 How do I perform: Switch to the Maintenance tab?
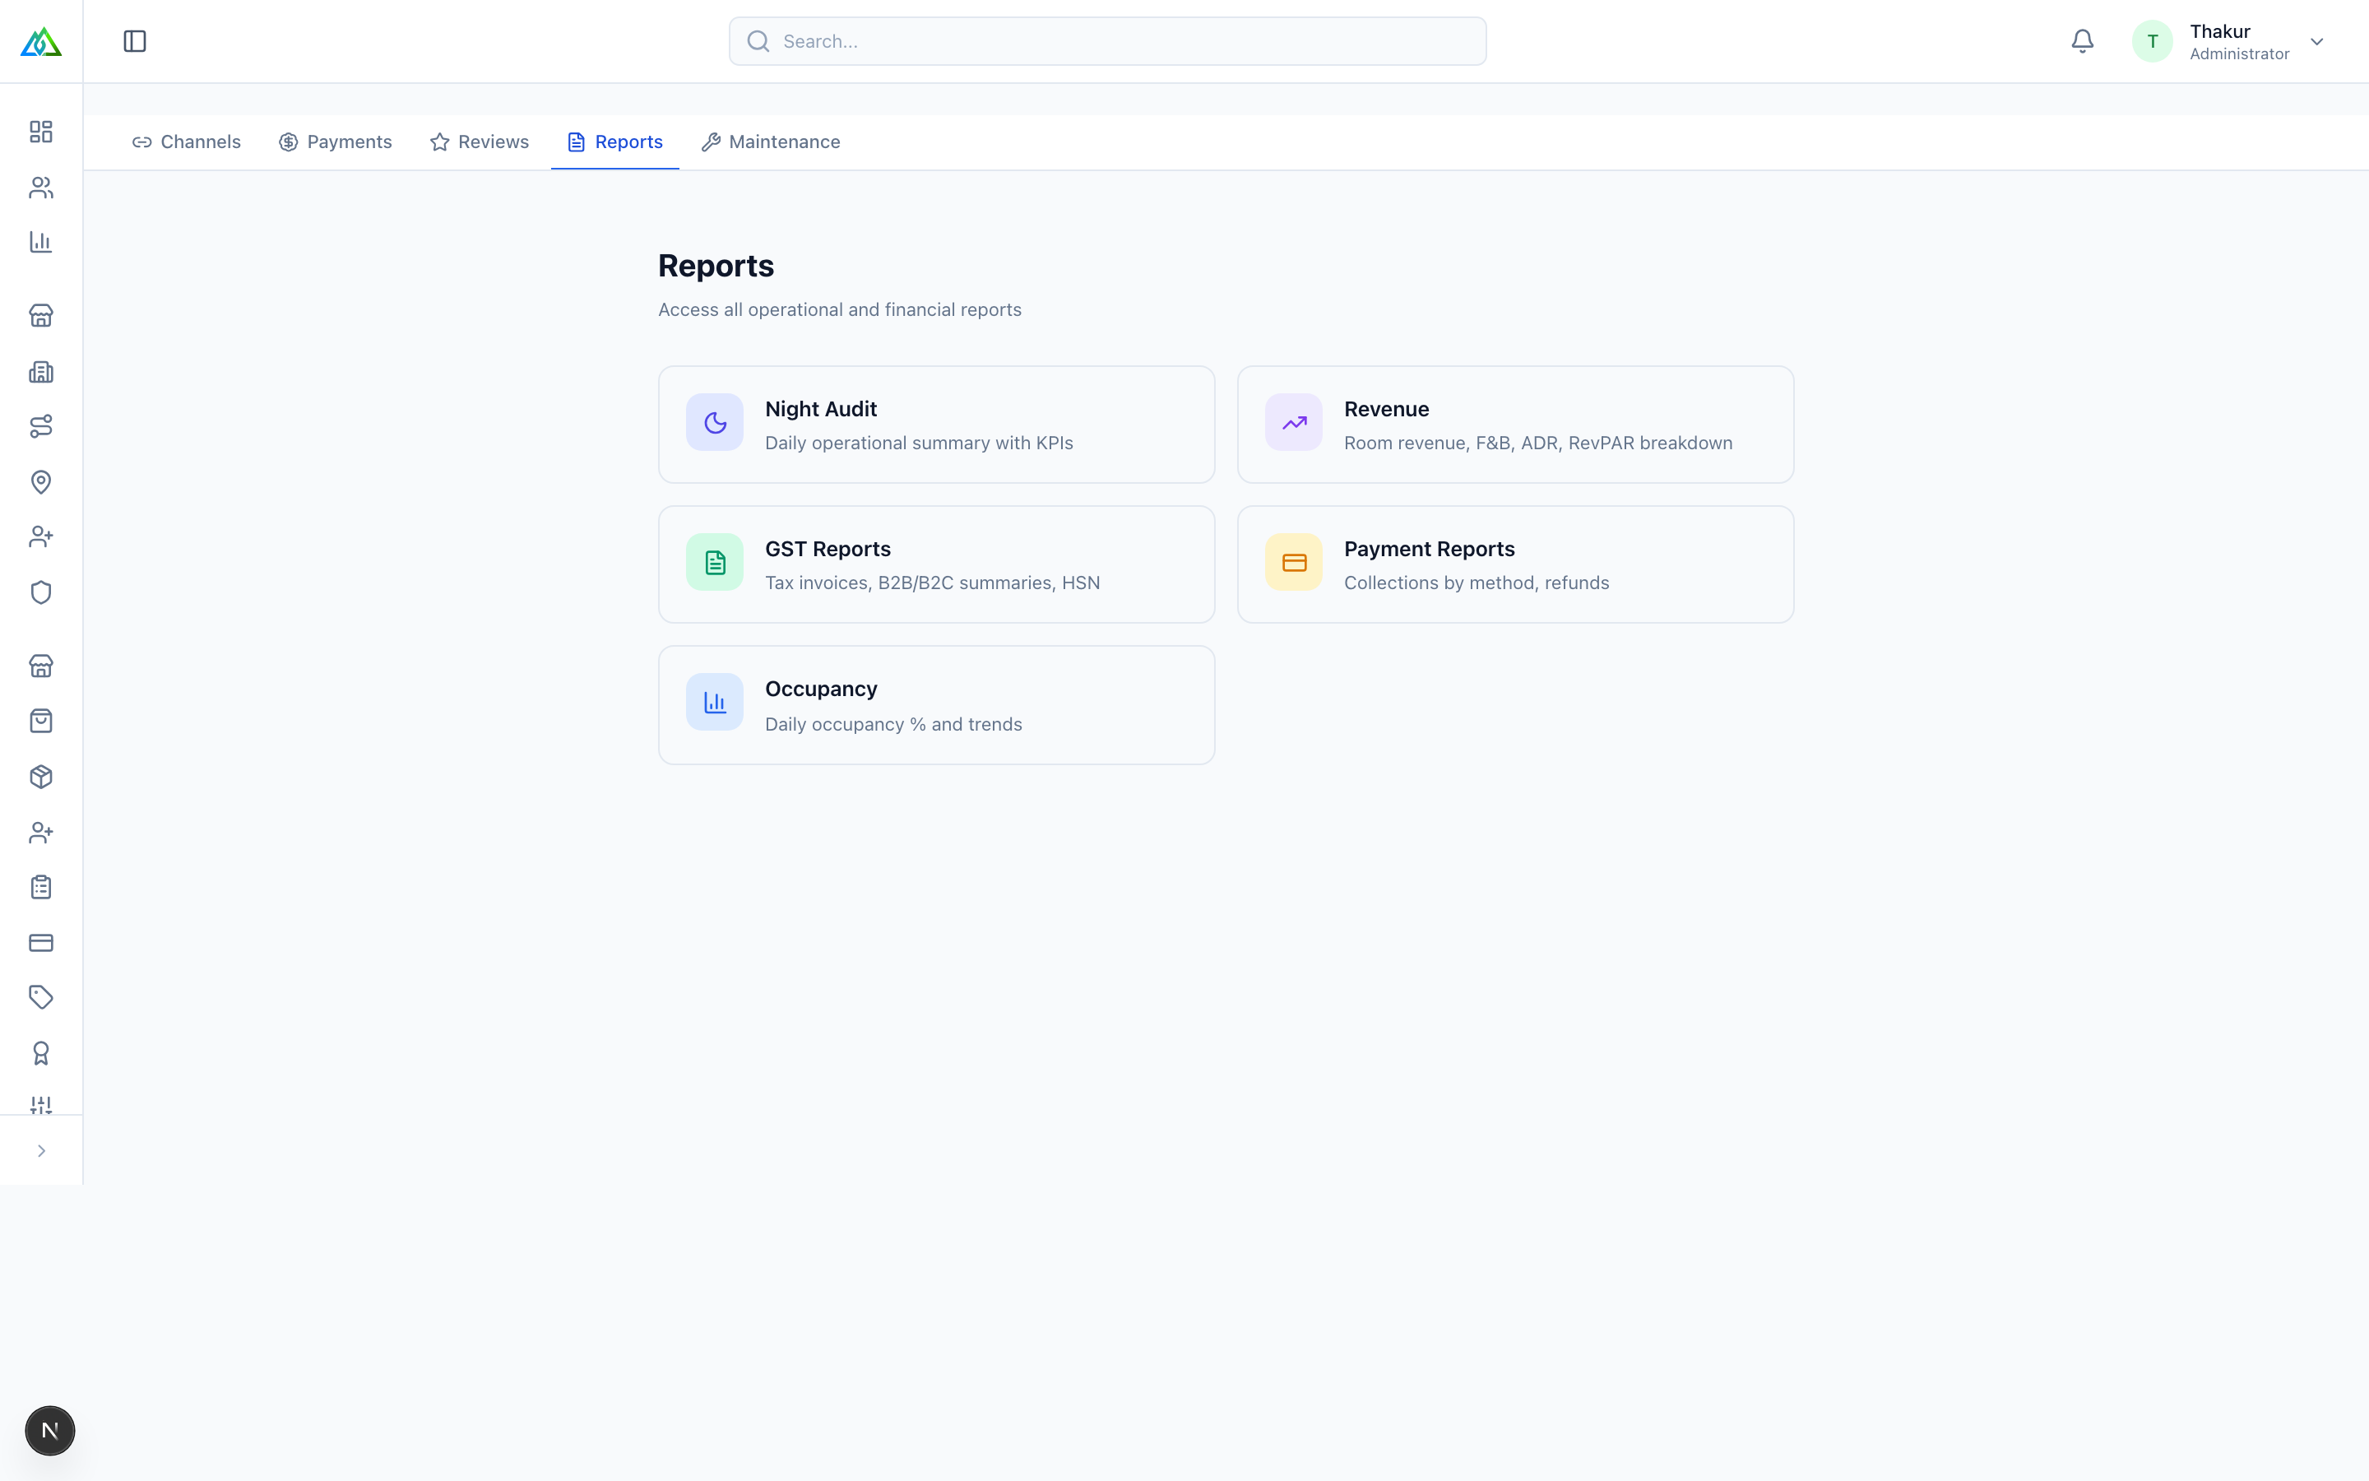click(x=771, y=142)
